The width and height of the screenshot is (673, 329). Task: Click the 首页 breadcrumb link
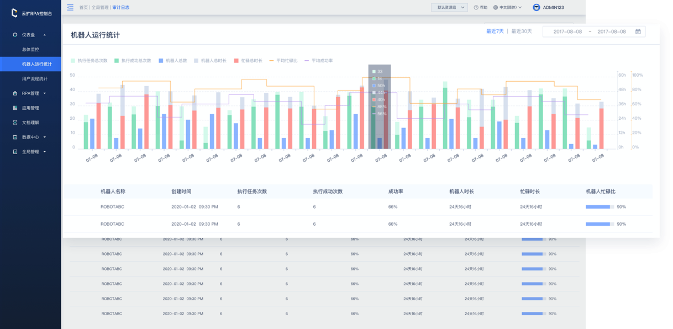(83, 8)
